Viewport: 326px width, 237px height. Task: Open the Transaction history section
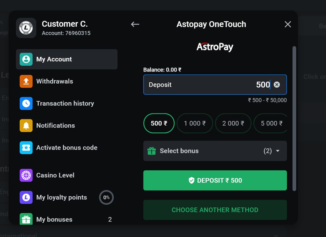click(x=65, y=104)
